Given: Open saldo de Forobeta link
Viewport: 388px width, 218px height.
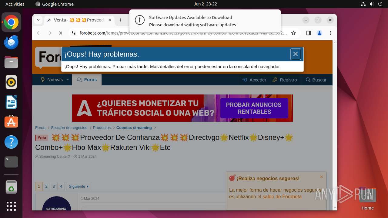Looking at the screenshot, I should coord(282,197).
